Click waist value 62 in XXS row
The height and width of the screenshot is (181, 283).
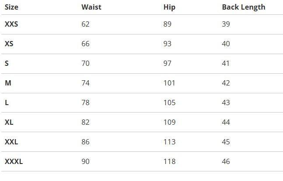pos(85,24)
